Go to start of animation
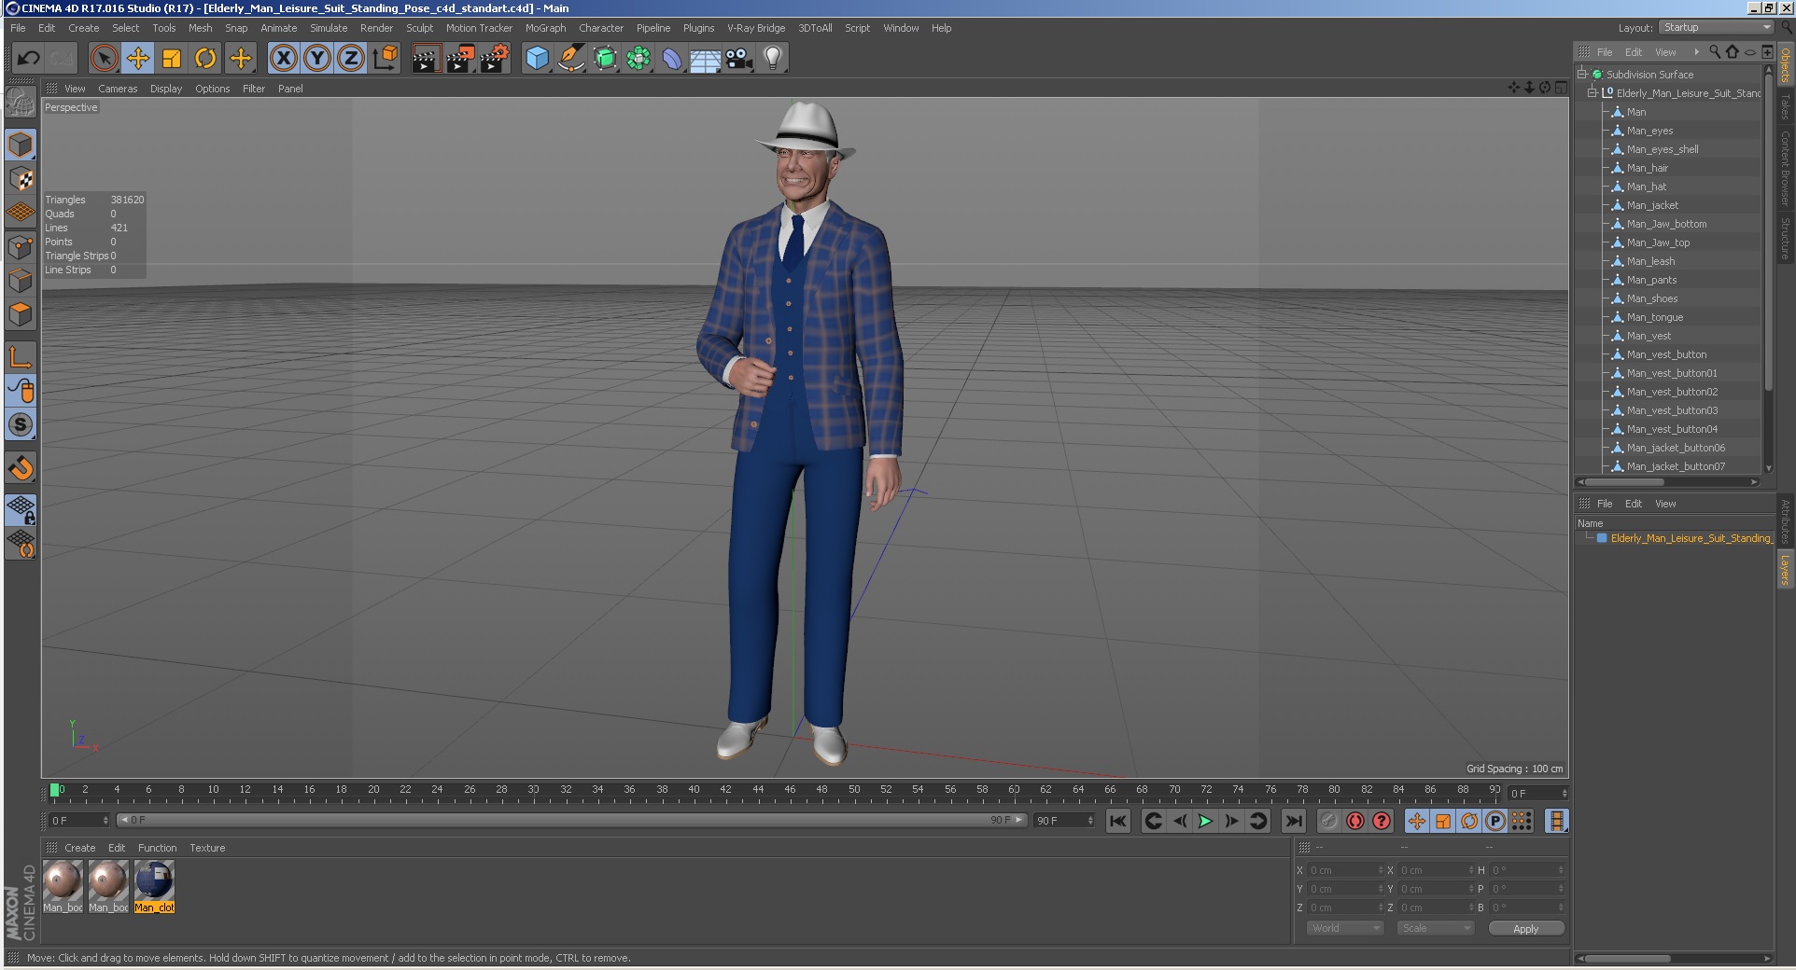1796x970 pixels. [1117, 821]
